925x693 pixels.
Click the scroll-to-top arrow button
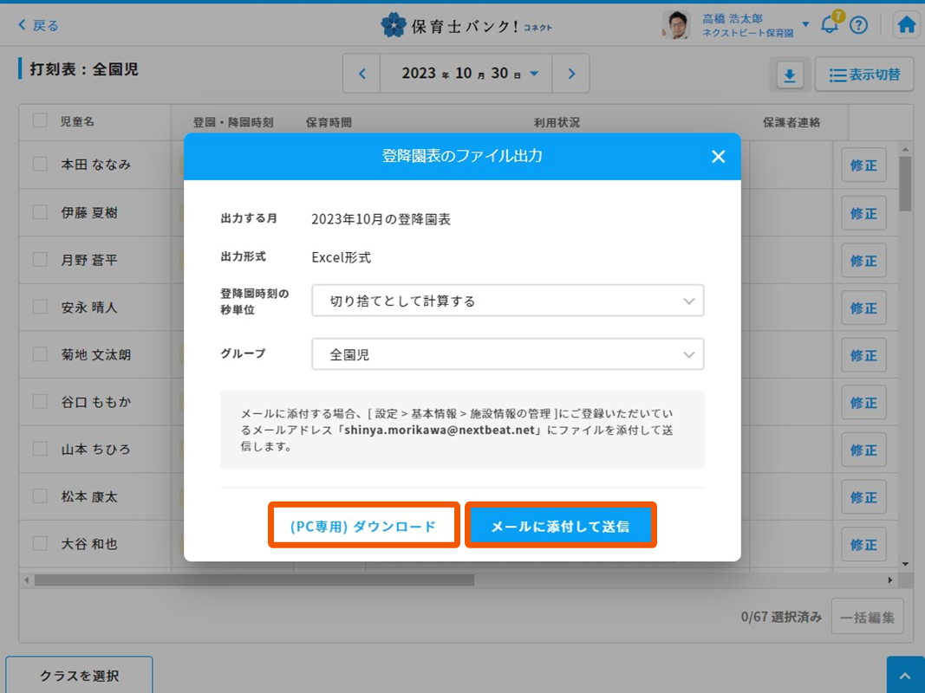tap(905, 675)
